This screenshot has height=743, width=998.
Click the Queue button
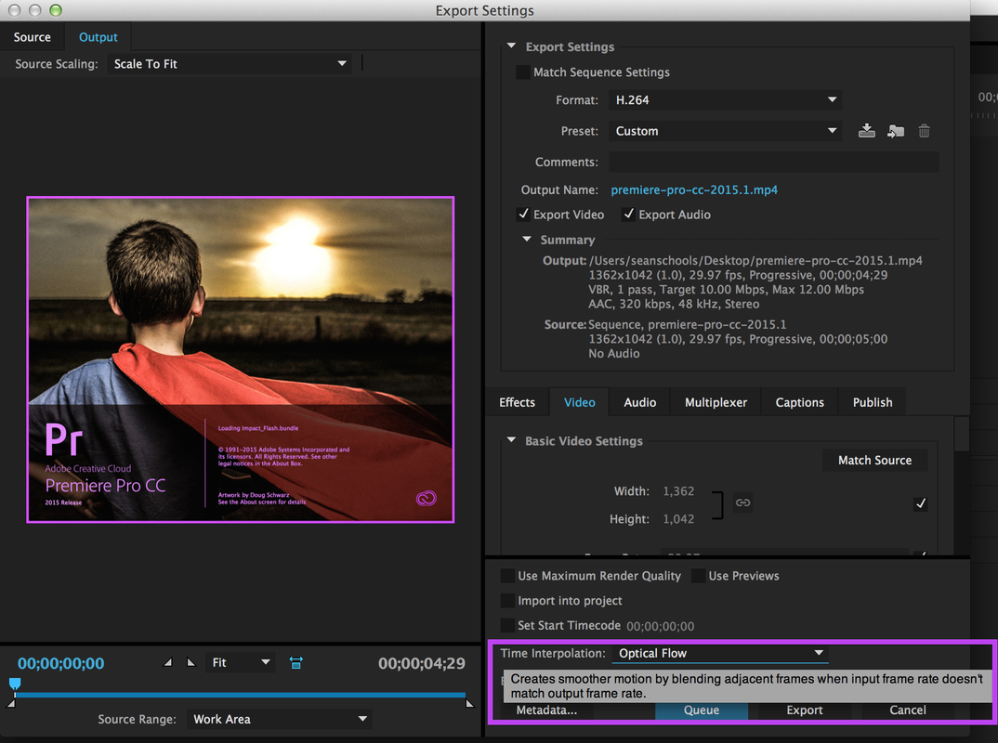[702, 710]
